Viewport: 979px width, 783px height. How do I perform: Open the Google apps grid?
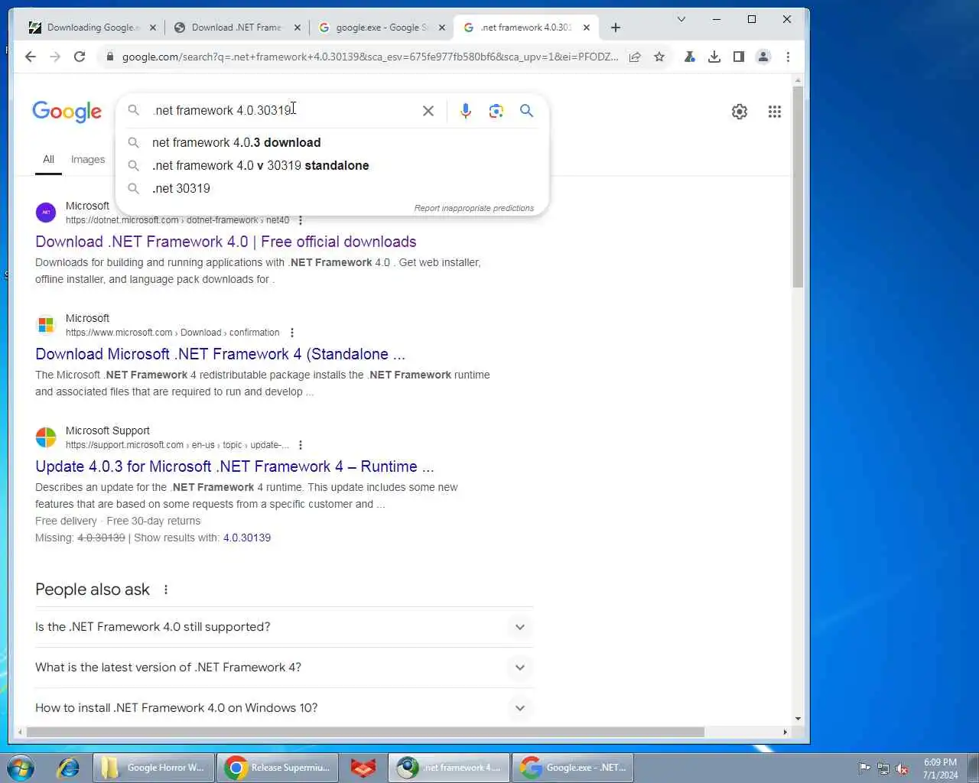point(775,112)
